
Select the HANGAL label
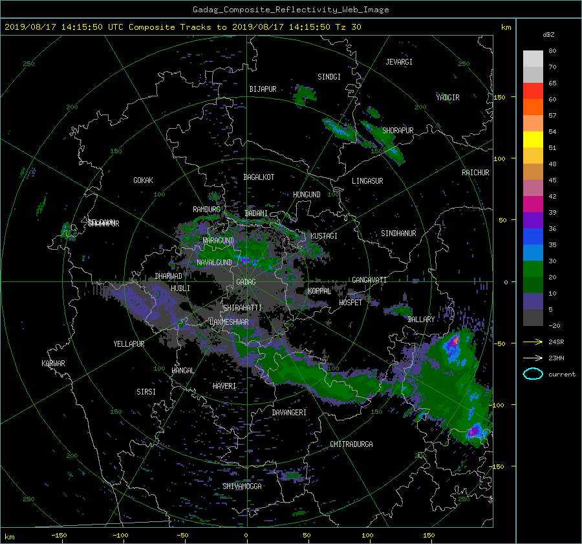[x=182, y=371]
